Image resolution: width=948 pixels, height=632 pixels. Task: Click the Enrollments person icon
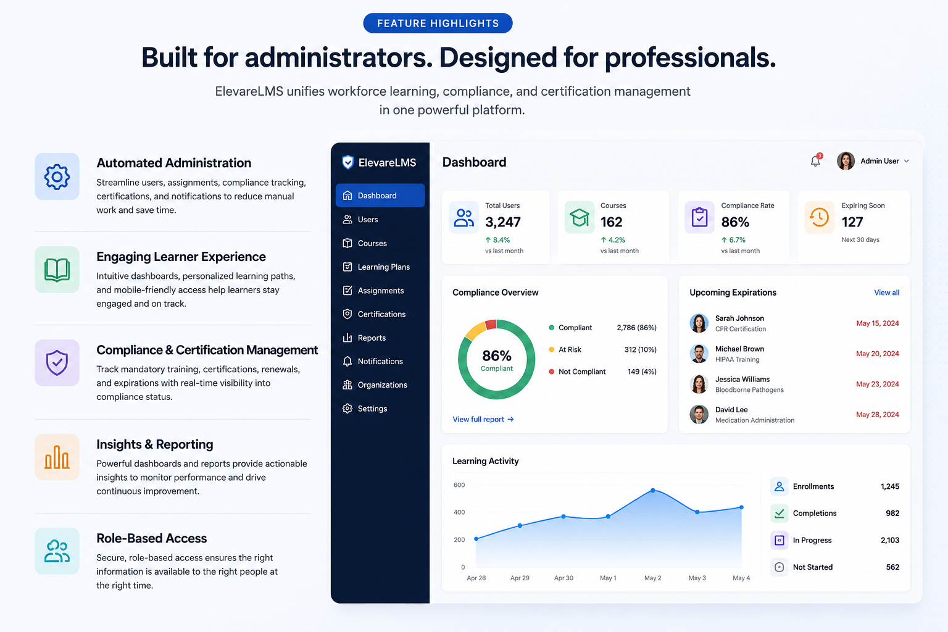click(x=780, y=486)
